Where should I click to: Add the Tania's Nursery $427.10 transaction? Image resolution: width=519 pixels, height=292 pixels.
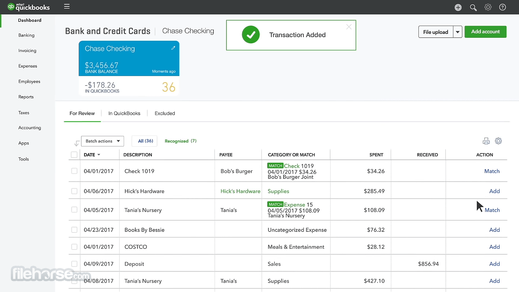pyautogui.click(x=494, y=281)
